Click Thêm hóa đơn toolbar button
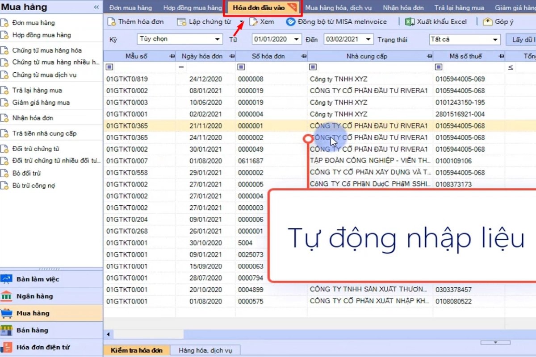Screen dimensions: 536x357 click(136, 21)
